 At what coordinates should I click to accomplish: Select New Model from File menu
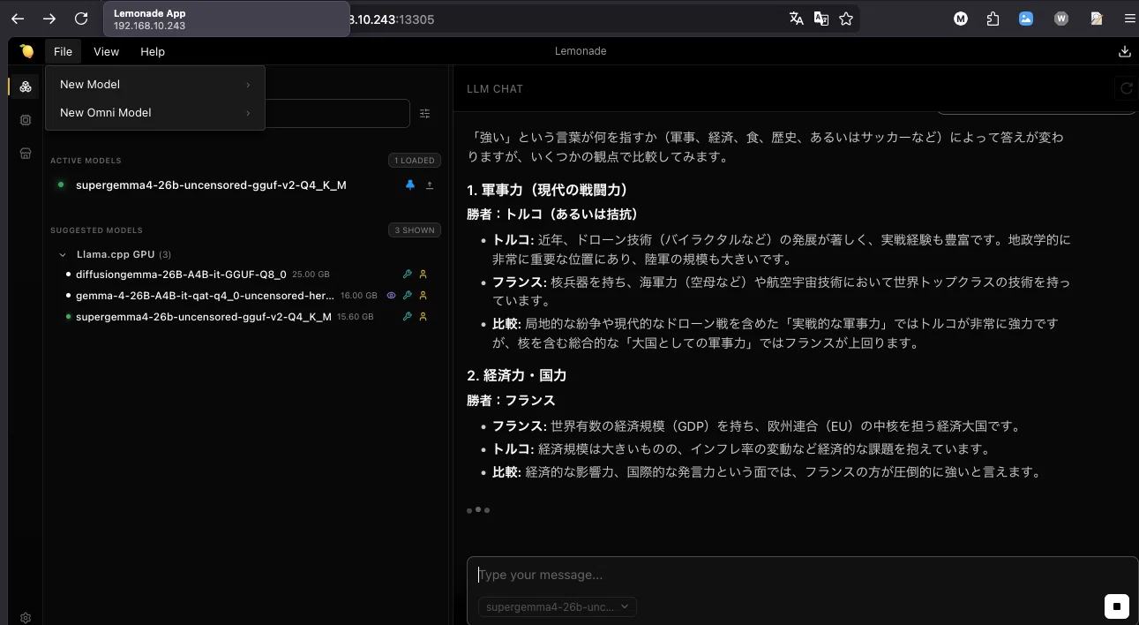[155, 85]
